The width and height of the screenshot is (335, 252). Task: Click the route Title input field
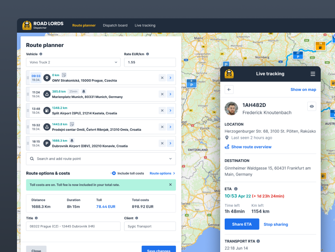coord(73,226)
